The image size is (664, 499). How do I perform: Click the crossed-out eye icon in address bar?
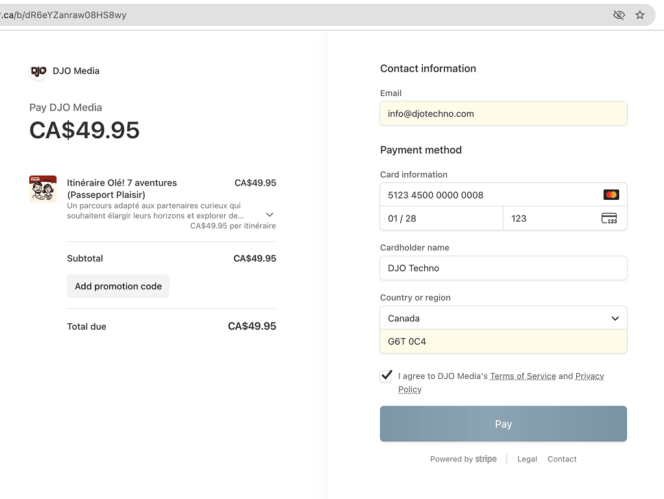pos(619,15)
